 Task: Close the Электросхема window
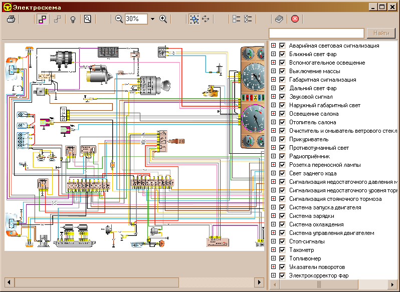392,7
